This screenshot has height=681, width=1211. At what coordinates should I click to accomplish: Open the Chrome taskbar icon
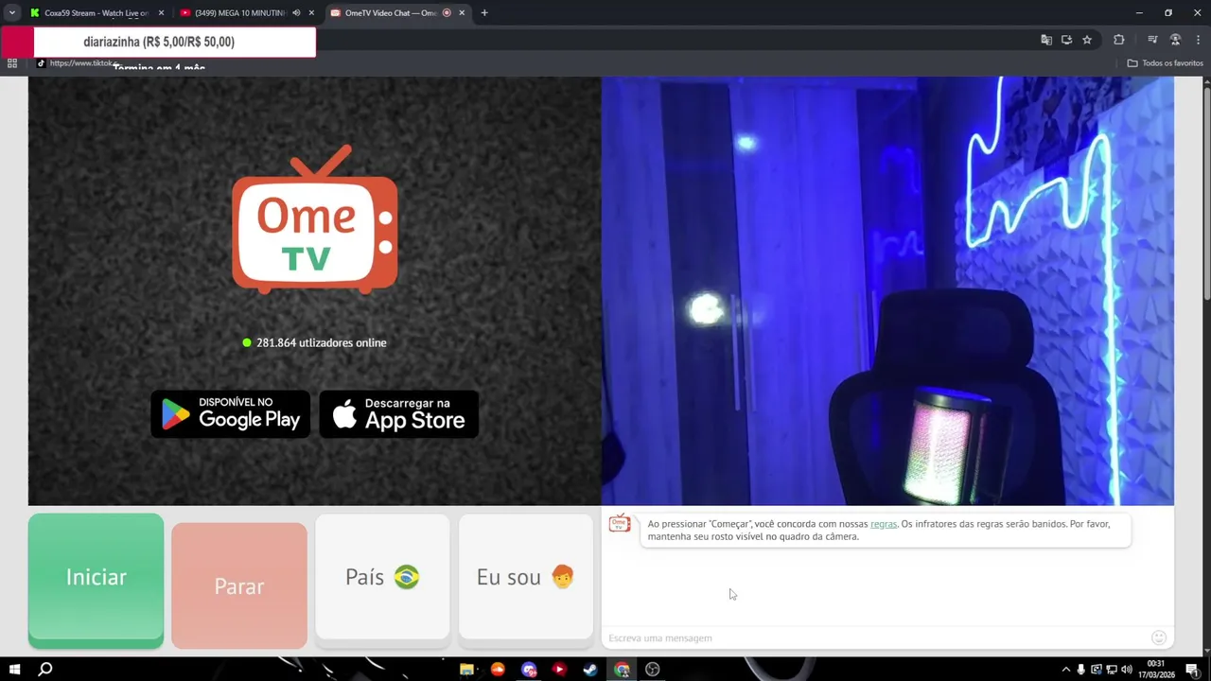(622, 670)
